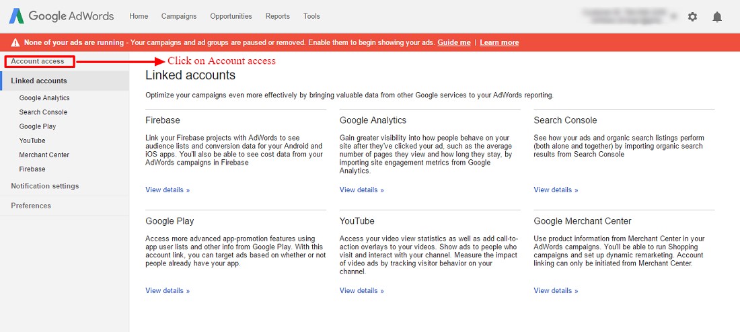Image resolution: width=740 pixels, height=332 pixels.
Task: View details for Firebase
Action: pos(168,190)
